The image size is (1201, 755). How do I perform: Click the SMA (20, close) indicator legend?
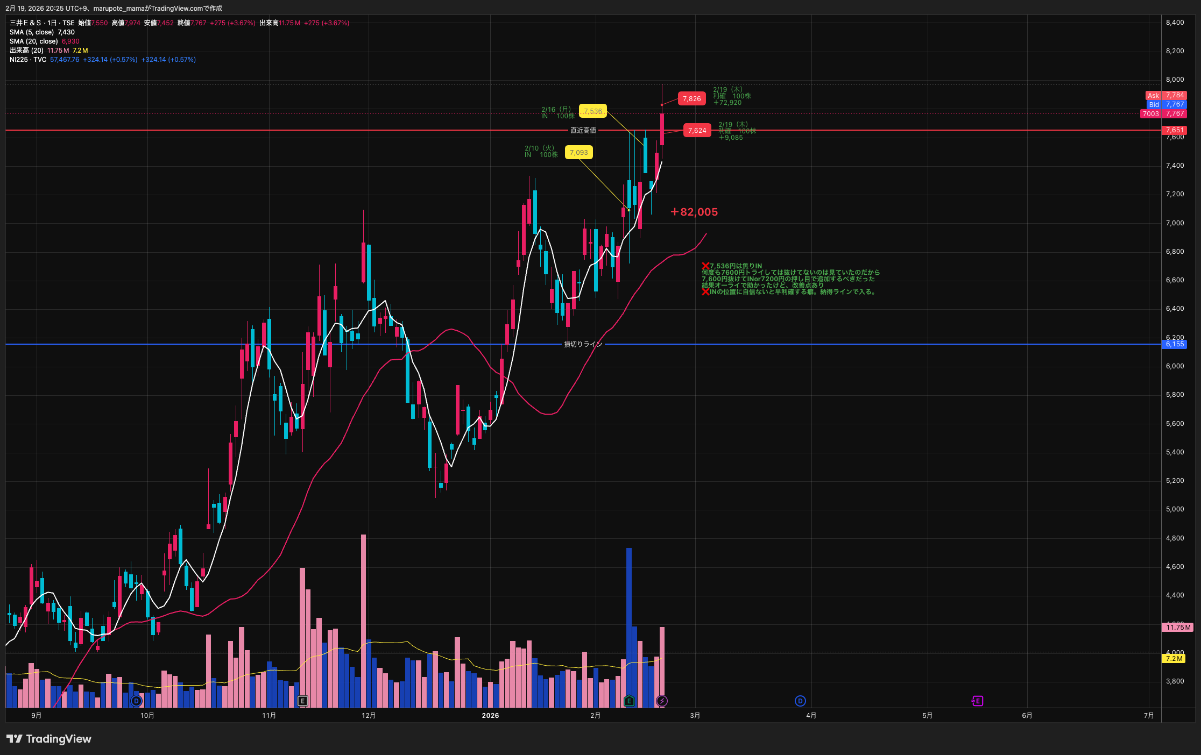[33, 41]
